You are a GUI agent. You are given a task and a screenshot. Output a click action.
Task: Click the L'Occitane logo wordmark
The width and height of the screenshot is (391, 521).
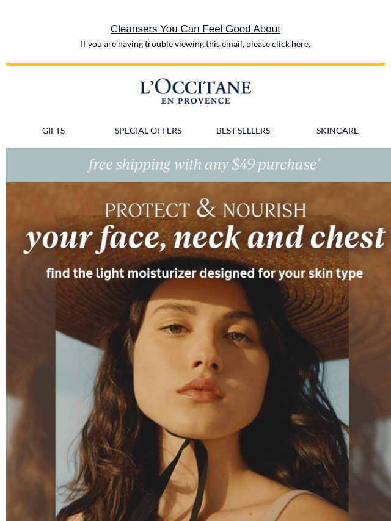coord(195,87)
